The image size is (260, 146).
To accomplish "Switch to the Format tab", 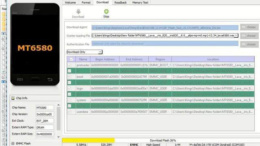I will 86,2.
